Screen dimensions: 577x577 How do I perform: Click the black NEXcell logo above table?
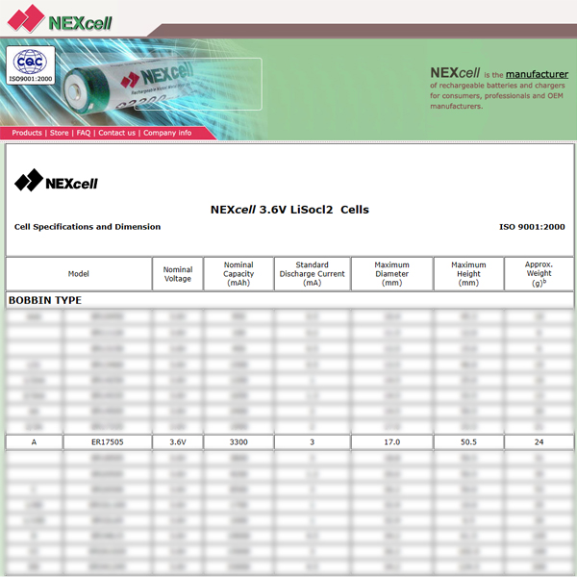pyautogui.click(x=57, y=180)
